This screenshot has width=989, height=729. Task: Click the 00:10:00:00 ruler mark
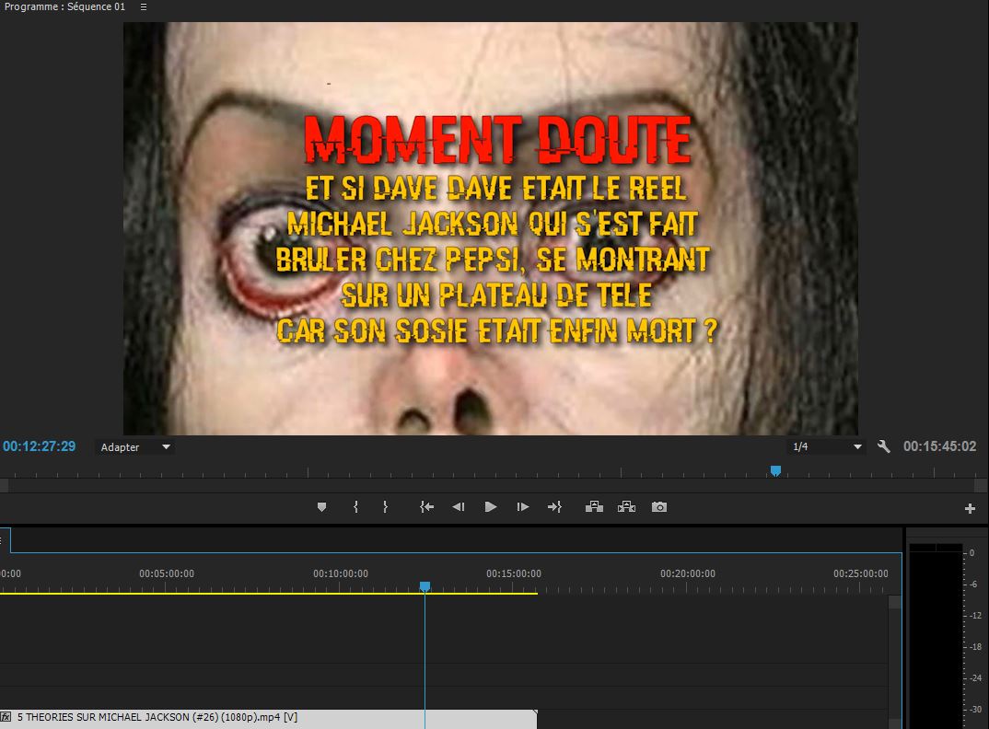[x=341, y=573]
